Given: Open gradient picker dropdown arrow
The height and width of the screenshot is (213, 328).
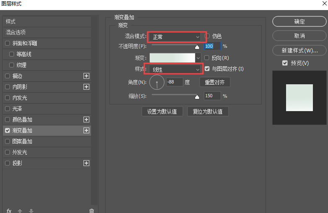Looking at the screenshot, I should (198, 58).
